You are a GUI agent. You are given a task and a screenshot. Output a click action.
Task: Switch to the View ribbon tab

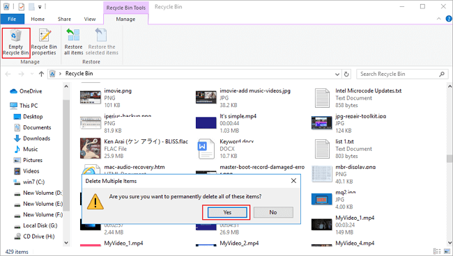coord(90,19)
